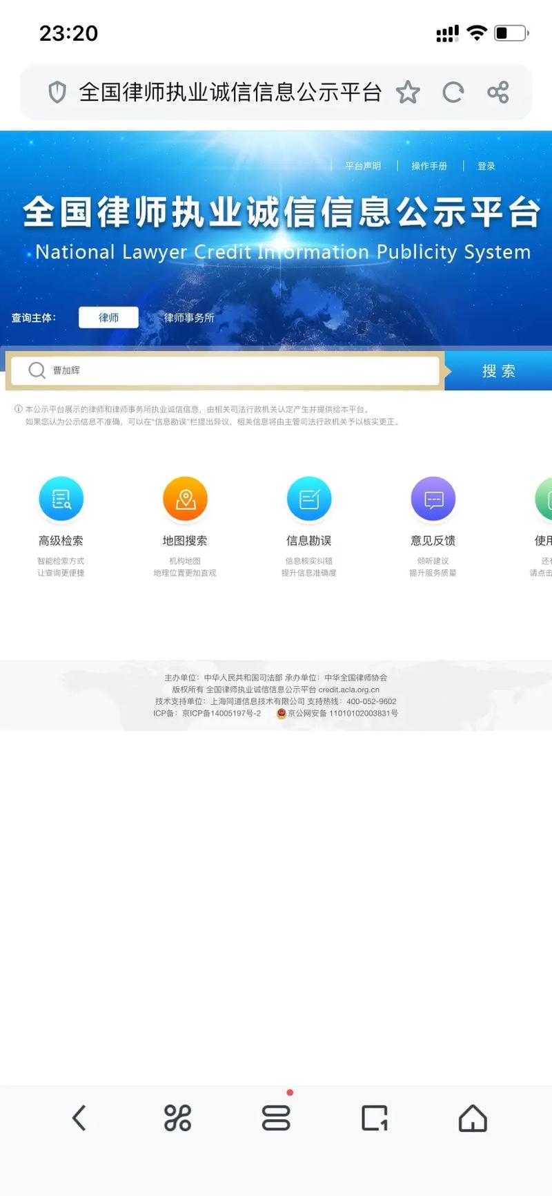This screenshot has height=1196, width=552.
Task: Focus the search input containing 曹加辉
Action: (x=224, y=370)
